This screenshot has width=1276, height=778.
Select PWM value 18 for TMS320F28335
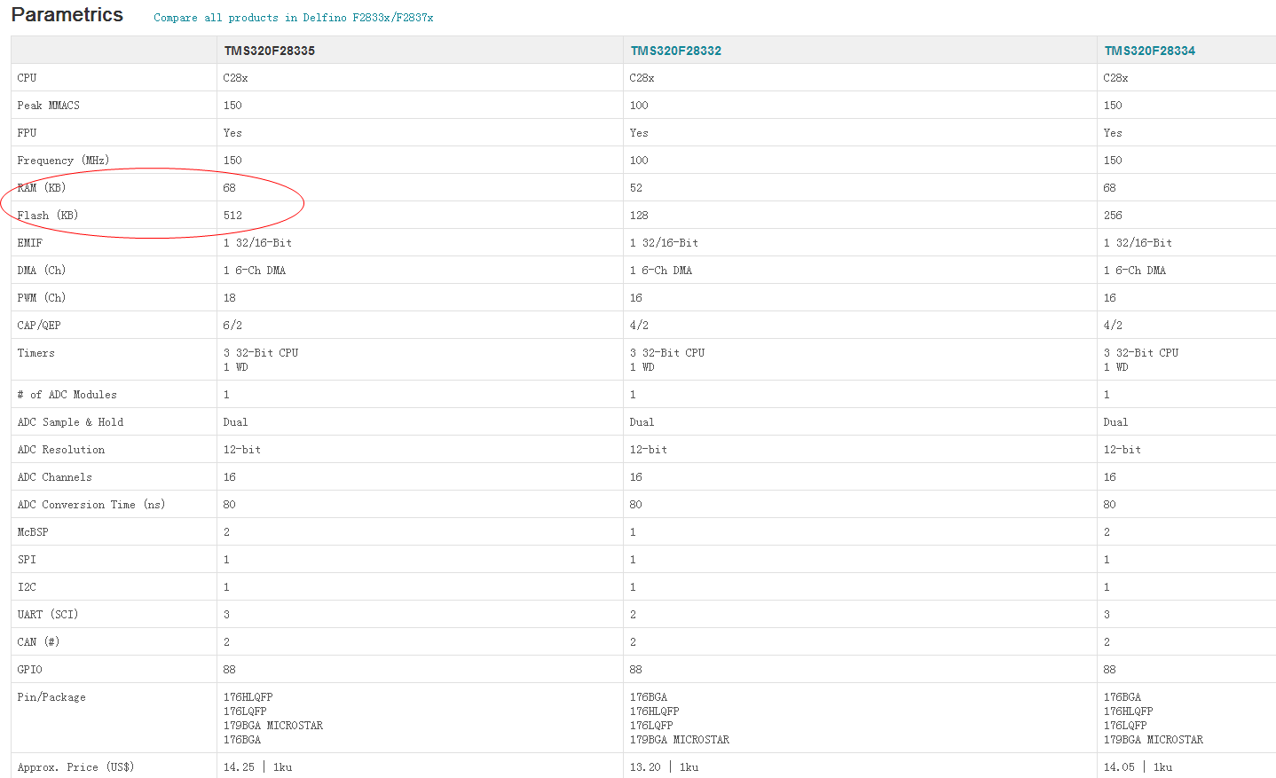click(230, 298)
